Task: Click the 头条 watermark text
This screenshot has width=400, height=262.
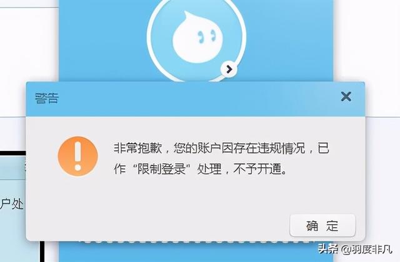Action: pos(328,249)
